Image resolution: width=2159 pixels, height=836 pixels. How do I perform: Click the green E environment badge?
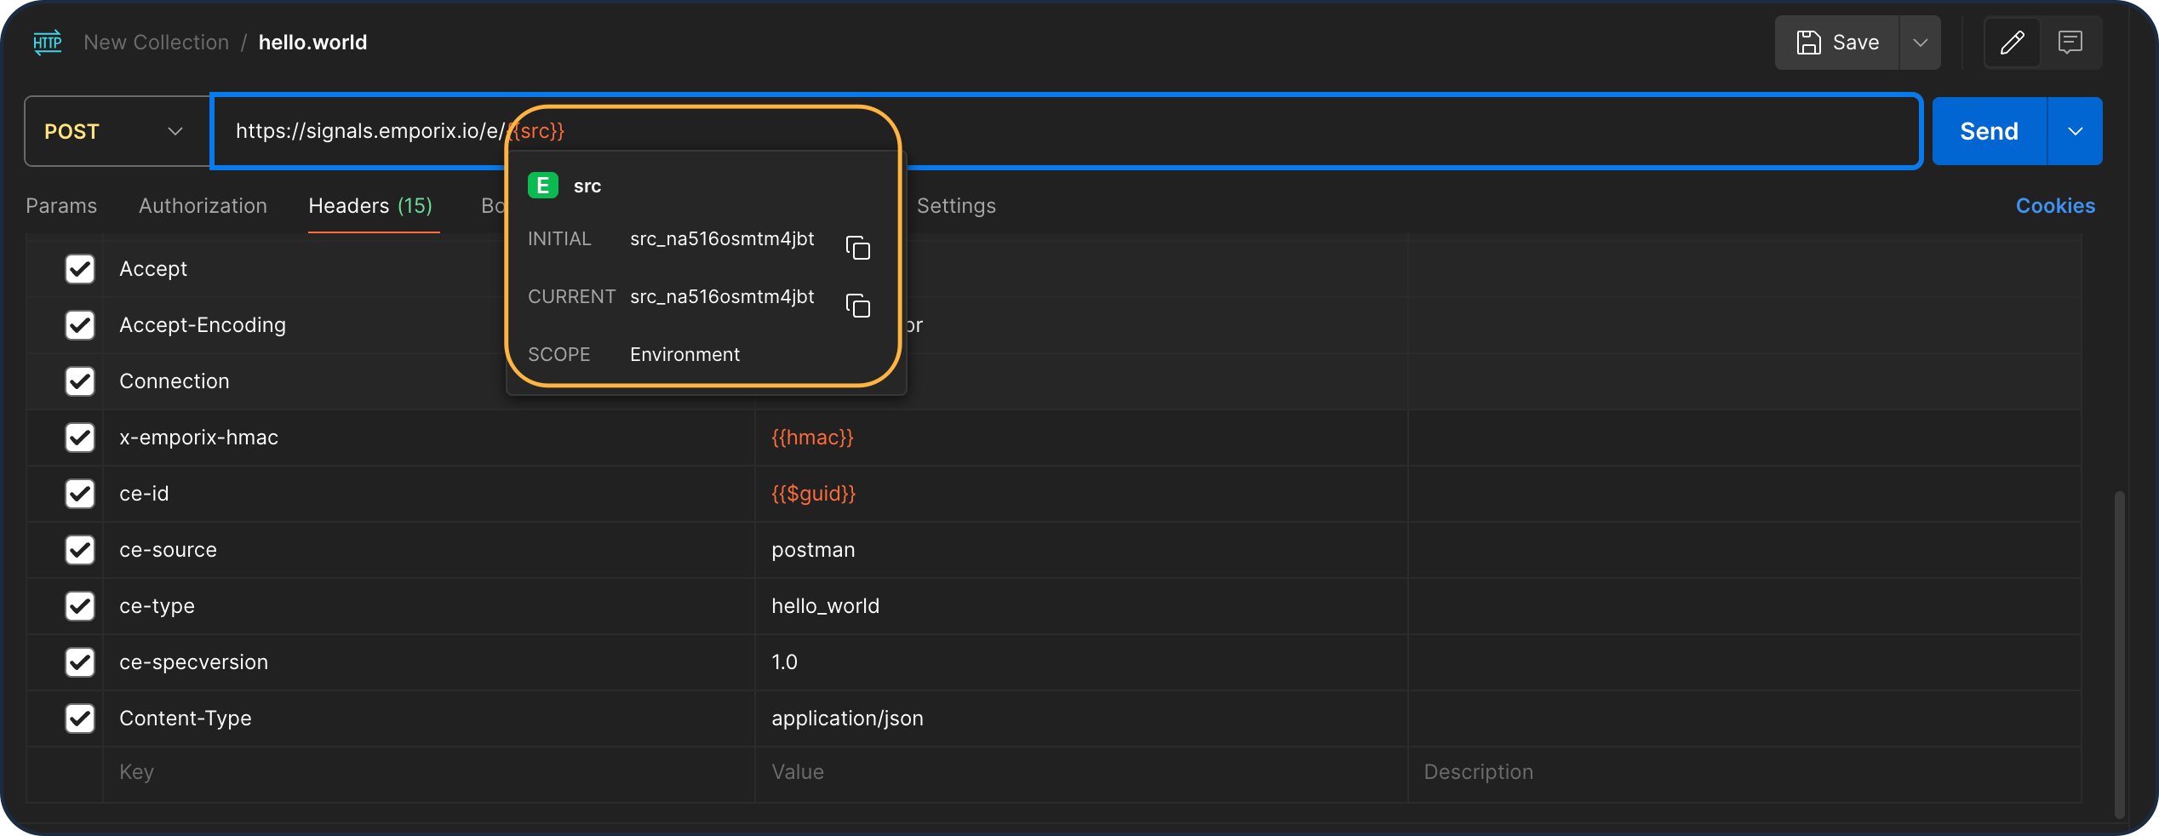click(542, 186)
